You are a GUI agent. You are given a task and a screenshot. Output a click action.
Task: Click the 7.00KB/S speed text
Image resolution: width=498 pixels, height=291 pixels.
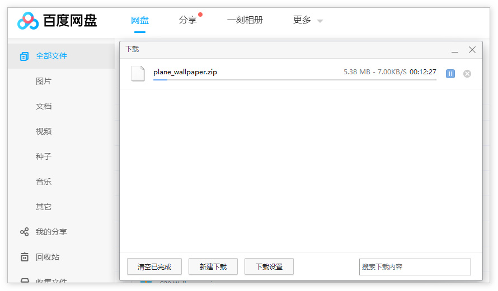click(x=392, y=72)
